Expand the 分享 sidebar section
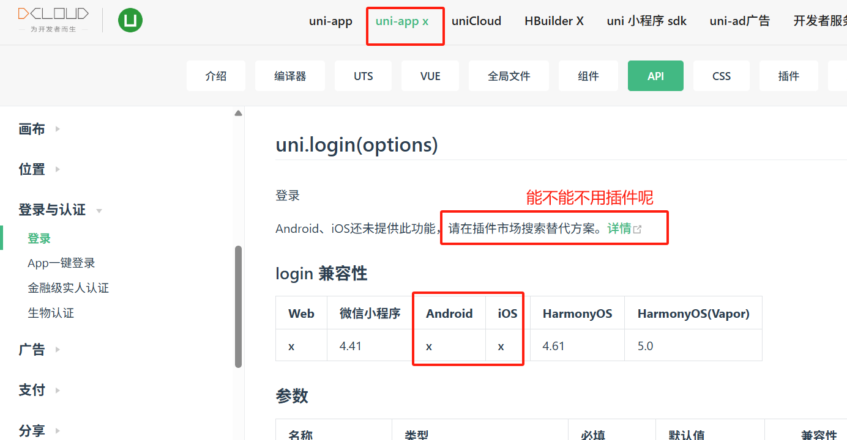 [x=39, y=430]
